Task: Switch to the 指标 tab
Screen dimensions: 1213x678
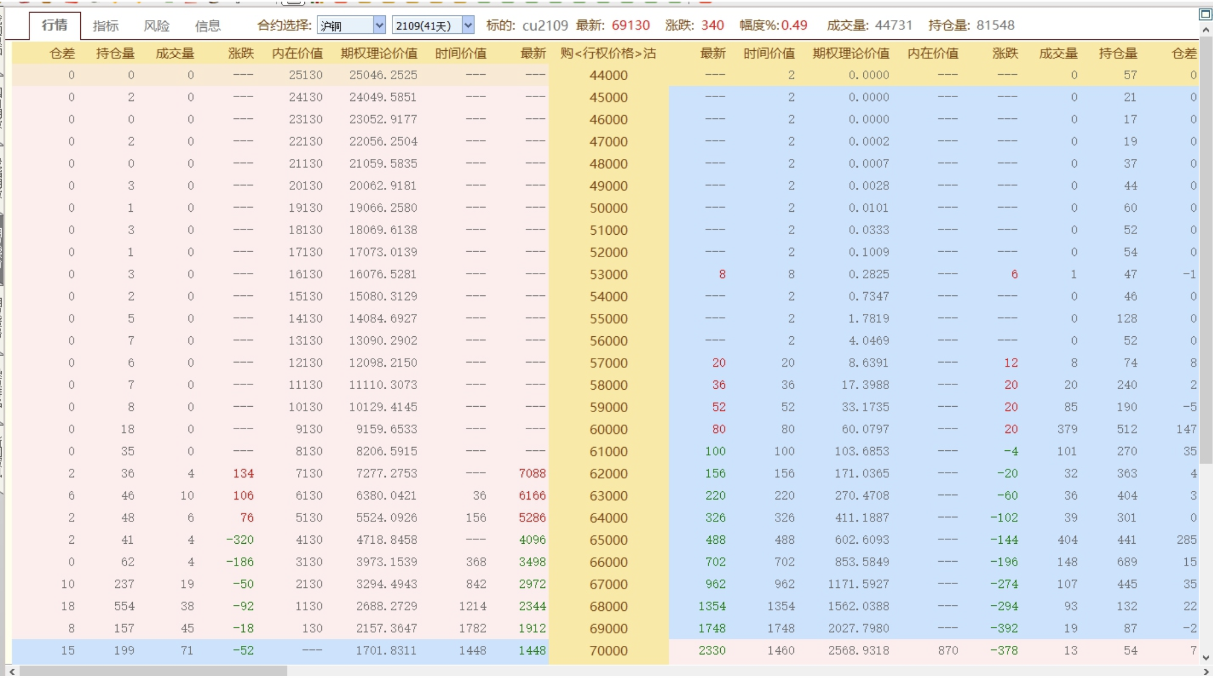Action: point(106,26)
